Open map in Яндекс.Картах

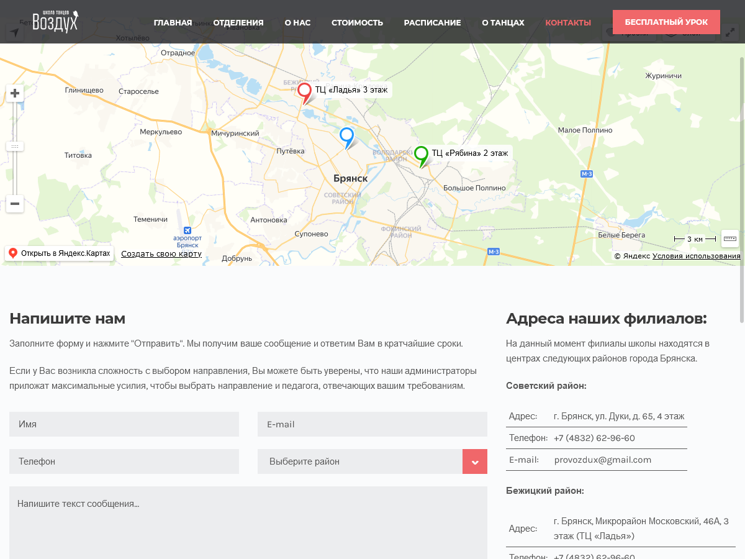click(60, 253)
